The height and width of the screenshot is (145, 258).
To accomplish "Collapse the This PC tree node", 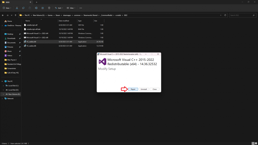I will pyautogui.click(x=2, y=81).
